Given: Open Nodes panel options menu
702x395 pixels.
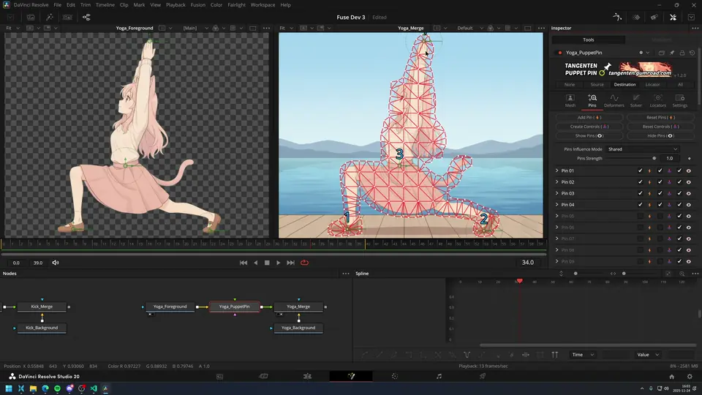Looking at the screenshot, I should 346,274.
